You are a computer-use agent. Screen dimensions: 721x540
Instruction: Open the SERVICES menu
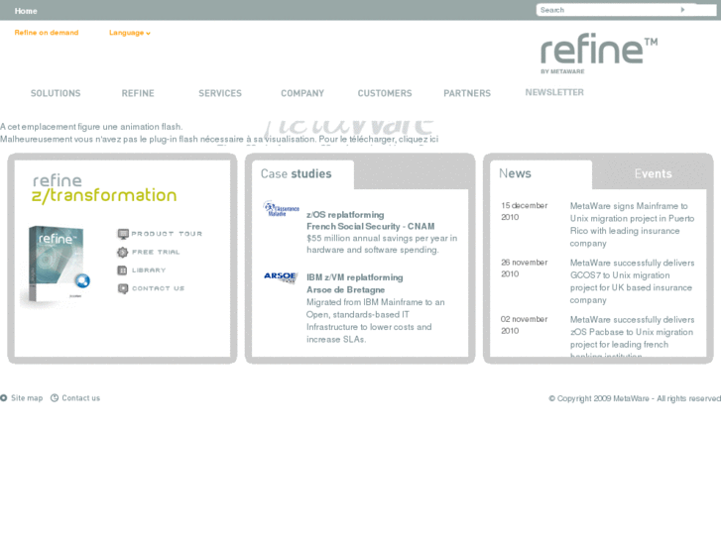click(220, 93)
